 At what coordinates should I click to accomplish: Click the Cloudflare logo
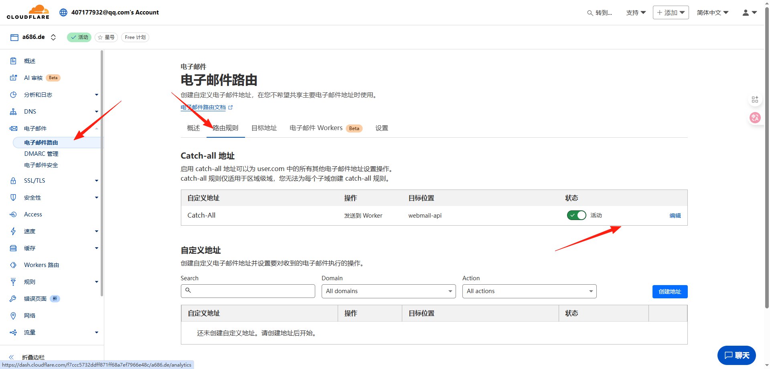[x=27, y=12]
